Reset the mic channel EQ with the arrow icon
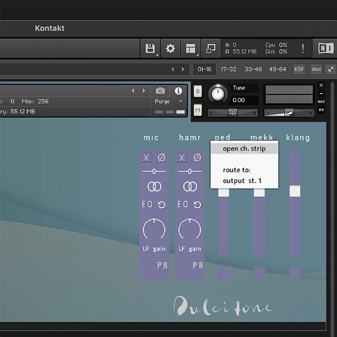Viewport: 337px width, 337px height. (x=162, y=205)
